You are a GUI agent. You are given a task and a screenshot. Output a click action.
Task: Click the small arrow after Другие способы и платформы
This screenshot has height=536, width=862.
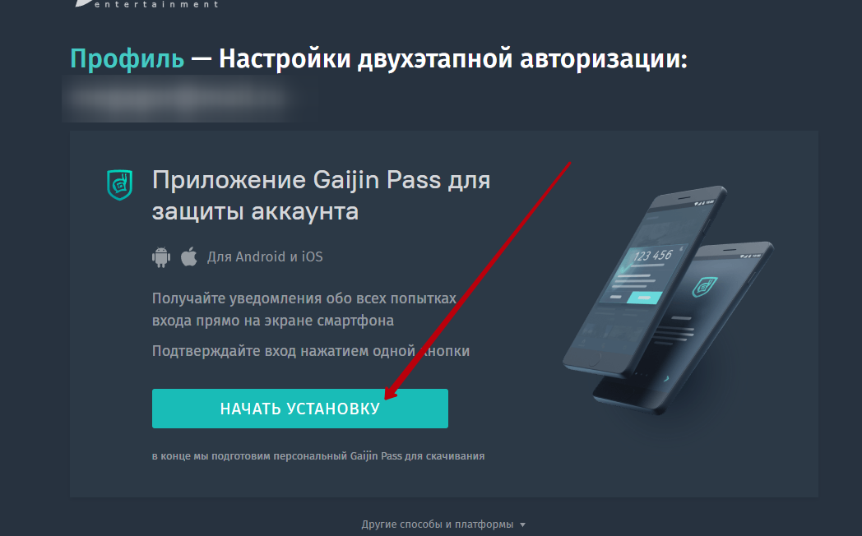[x=522, y=525]
